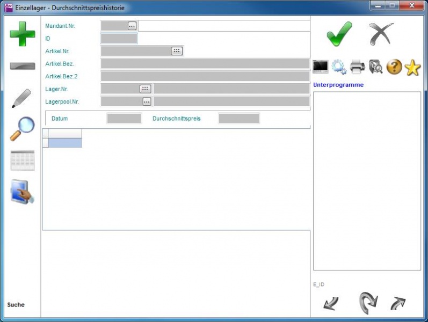Open the Mandant.Nr. lookup button
This screenshot has height=322, width=428.
tap(132, 26)
